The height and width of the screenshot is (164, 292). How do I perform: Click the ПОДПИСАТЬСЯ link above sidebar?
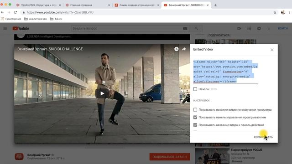click(219, 35)
